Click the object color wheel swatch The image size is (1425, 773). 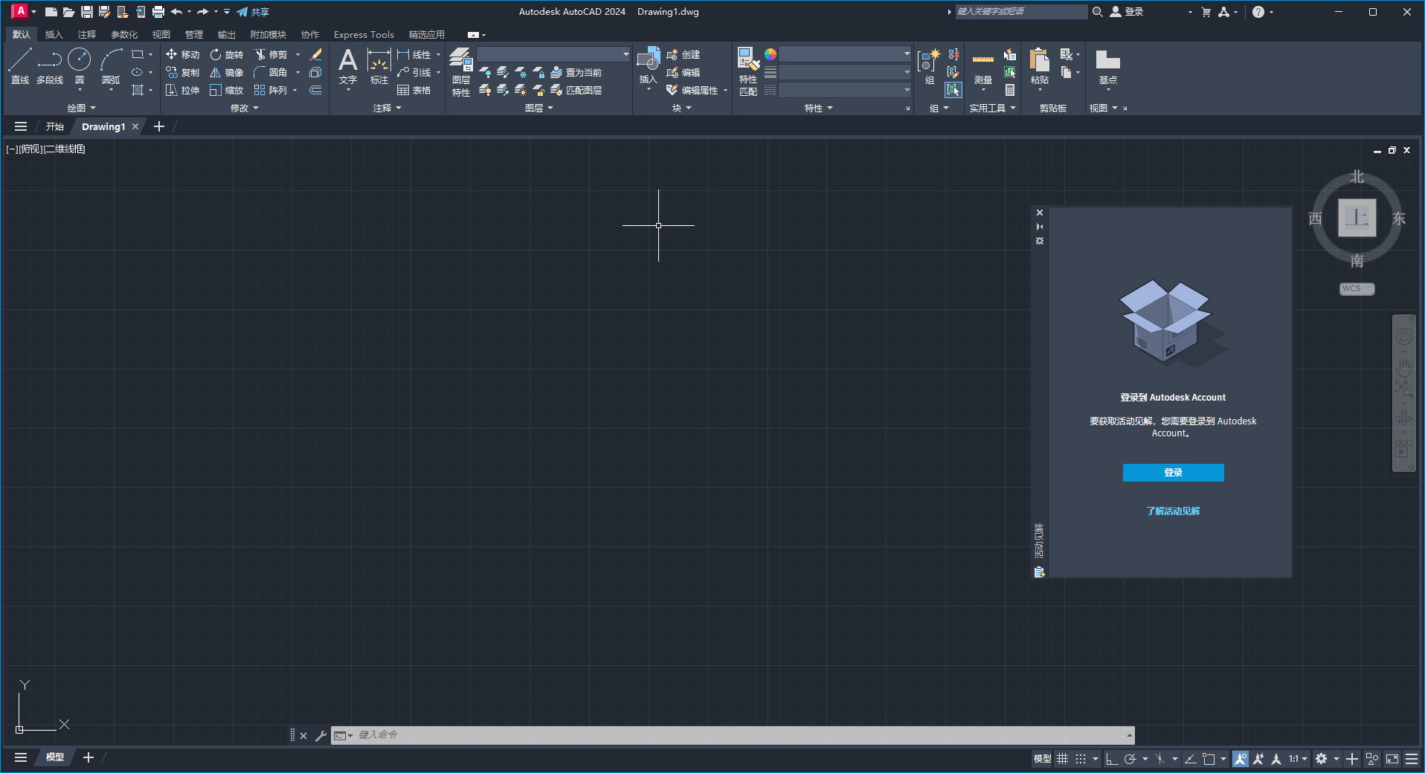(x=772, y=54)
